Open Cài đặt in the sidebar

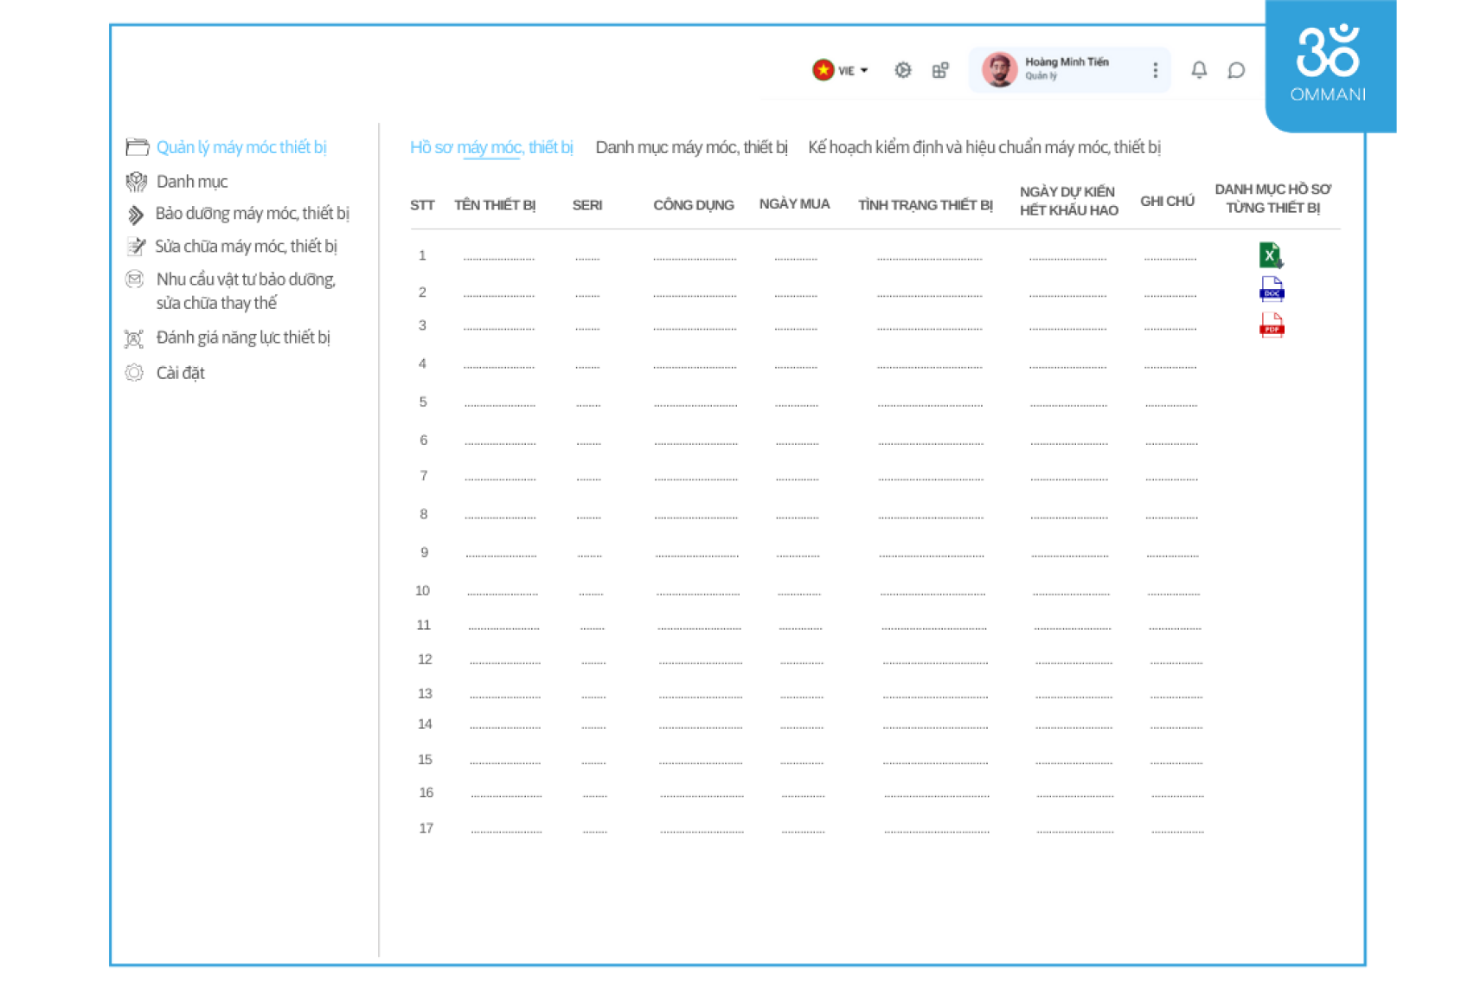180,373
